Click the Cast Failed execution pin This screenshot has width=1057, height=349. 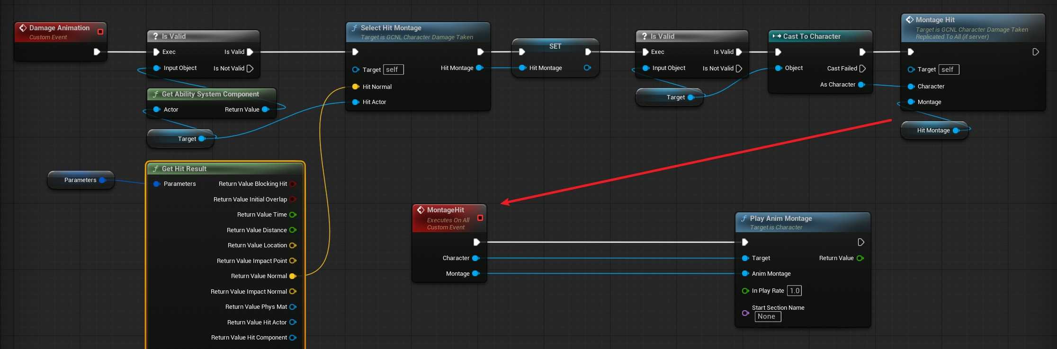tap(862, 69)
